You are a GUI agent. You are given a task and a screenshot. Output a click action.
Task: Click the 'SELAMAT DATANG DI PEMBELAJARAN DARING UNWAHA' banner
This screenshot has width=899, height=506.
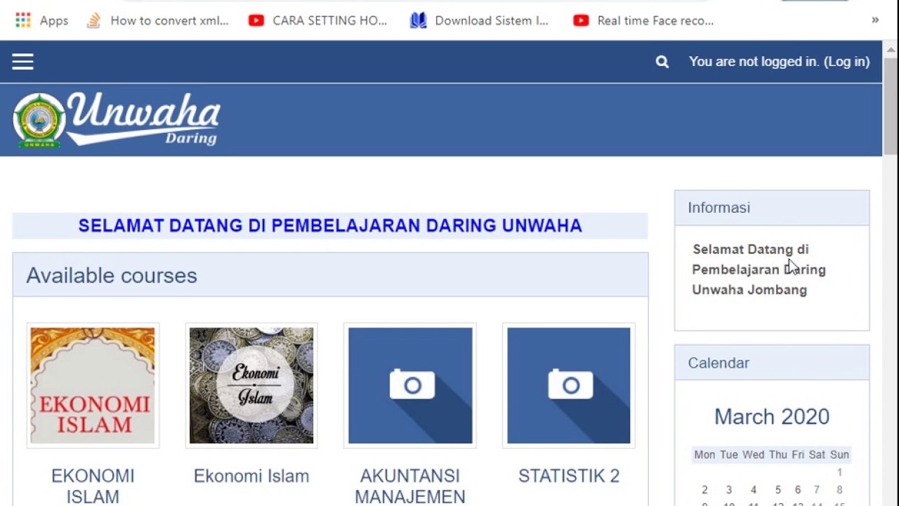(330, 226)
